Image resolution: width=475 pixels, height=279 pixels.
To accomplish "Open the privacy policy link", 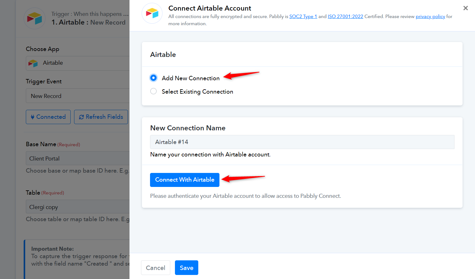I will 430,16.
